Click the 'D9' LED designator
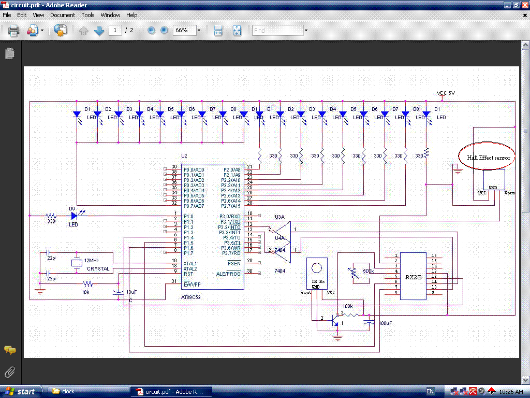The image size is (530, 398). [x=72, y=209]
